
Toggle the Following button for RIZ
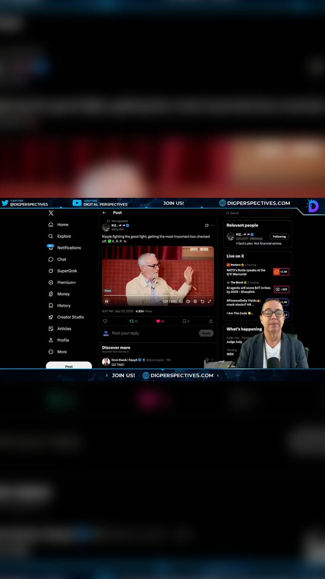(279, 236)
